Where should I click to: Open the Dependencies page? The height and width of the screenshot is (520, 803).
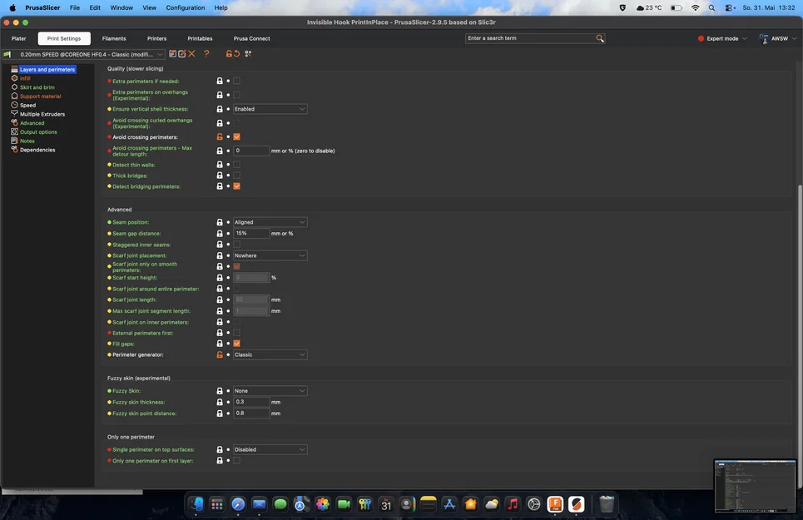(x=37, y=150)
